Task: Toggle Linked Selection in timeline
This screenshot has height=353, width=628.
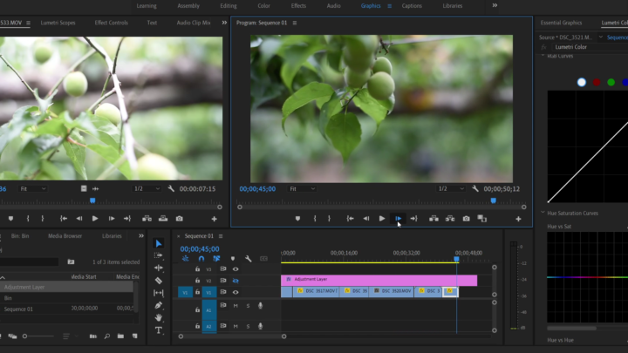Action: coord(216,259)
